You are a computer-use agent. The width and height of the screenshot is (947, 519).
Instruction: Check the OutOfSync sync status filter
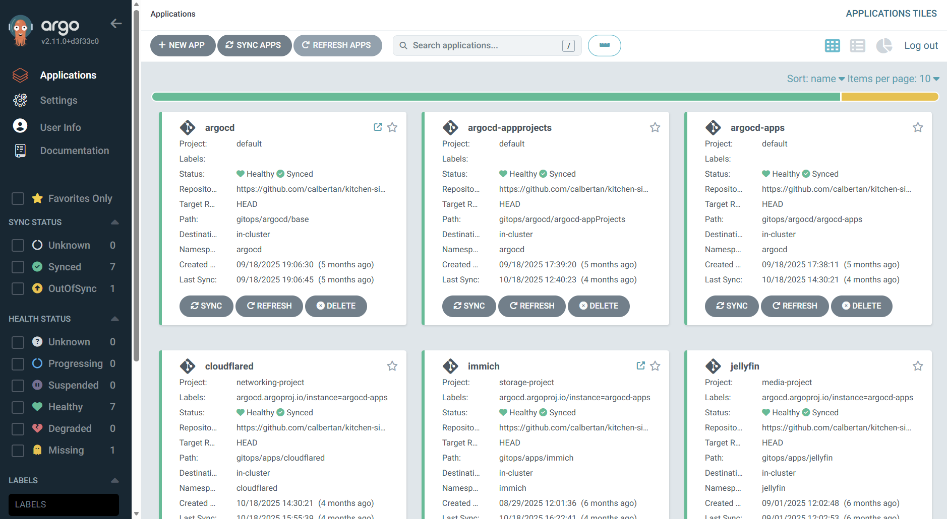click(x=18, y=288)
